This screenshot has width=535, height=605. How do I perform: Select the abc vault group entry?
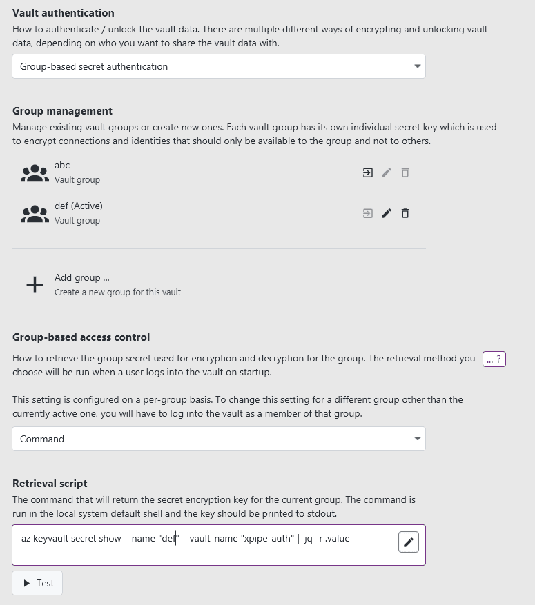tap(77, 172)
